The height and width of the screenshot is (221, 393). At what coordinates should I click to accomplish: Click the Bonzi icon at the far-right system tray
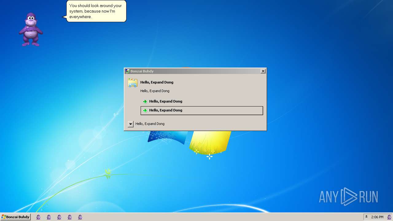point(389,217)
